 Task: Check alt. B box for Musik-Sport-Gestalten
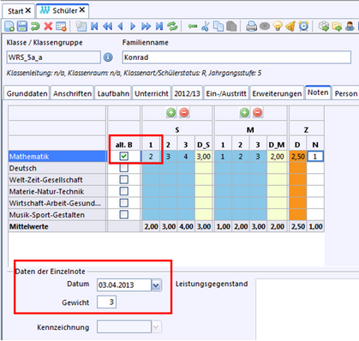pyautogui.click(x=124, y=214)
